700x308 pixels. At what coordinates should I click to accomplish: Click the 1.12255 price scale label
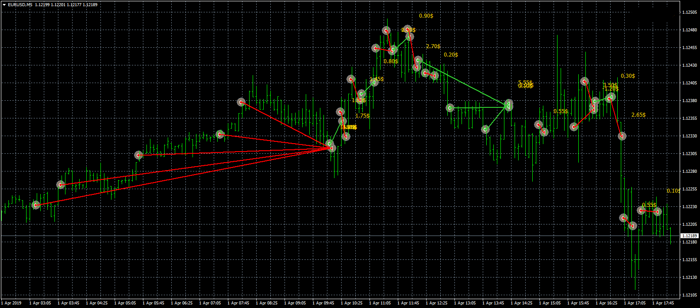coord(690,189)
